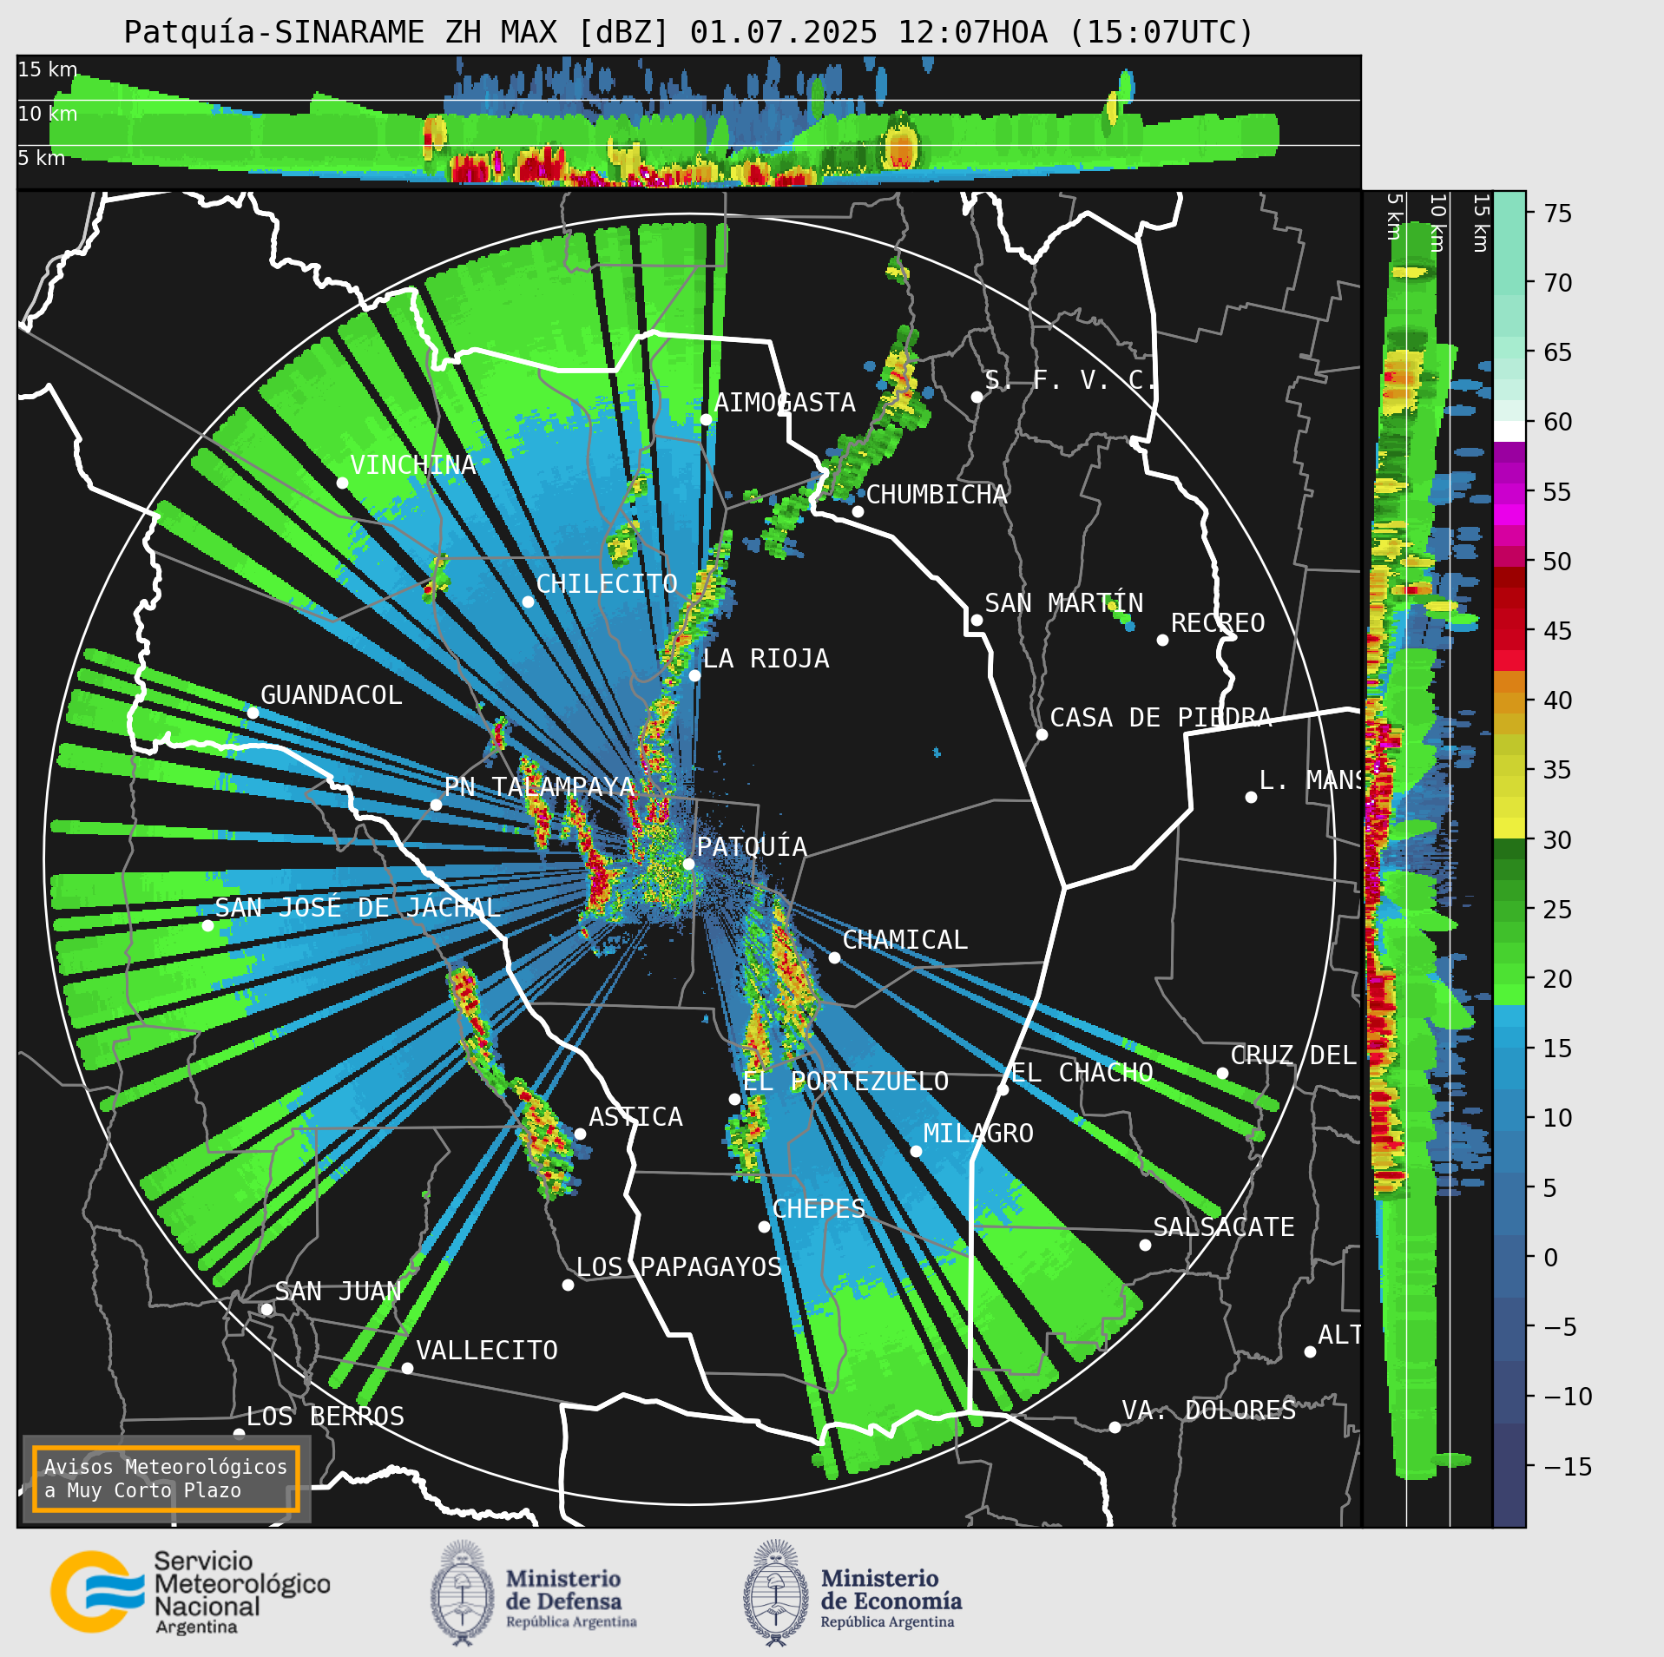Click the SAN JOSÉ DE JÁCHAL label
The width and height of the screenshot is (1664, 1657).
(358, 908)
